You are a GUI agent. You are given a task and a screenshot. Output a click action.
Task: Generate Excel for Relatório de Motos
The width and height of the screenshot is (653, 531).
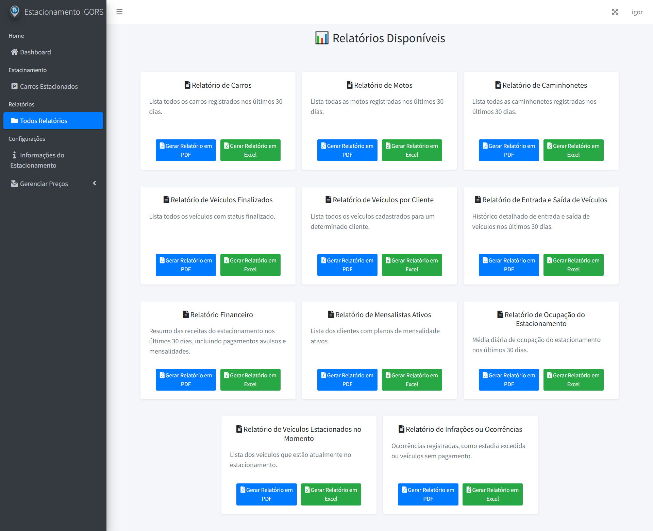click(x=412, y=150)
